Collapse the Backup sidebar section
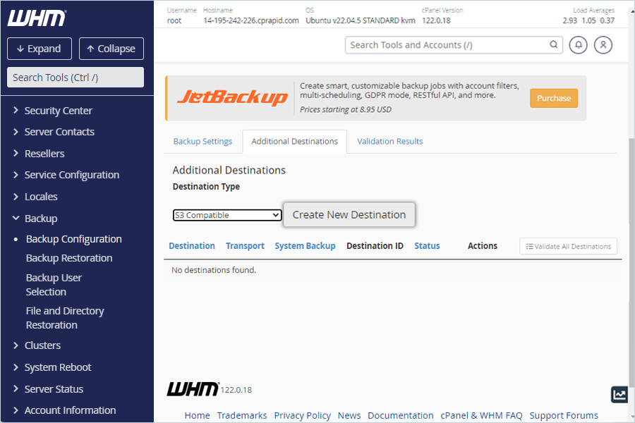 (x=40, y=218)
